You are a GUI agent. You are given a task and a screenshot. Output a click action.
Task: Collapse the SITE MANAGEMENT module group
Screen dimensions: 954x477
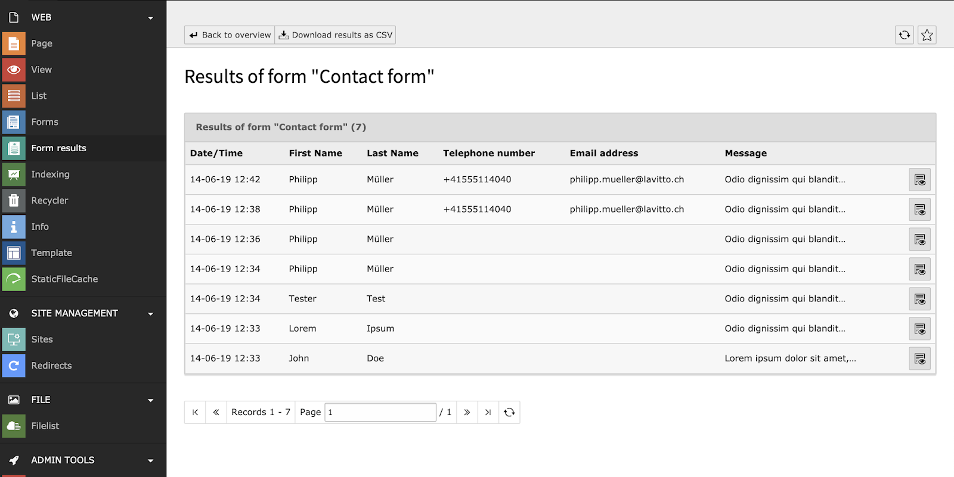click(x=150, y=314)
